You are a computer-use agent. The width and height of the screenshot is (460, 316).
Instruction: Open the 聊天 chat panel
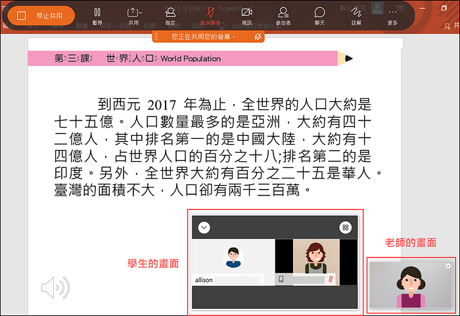click(320, 16)
